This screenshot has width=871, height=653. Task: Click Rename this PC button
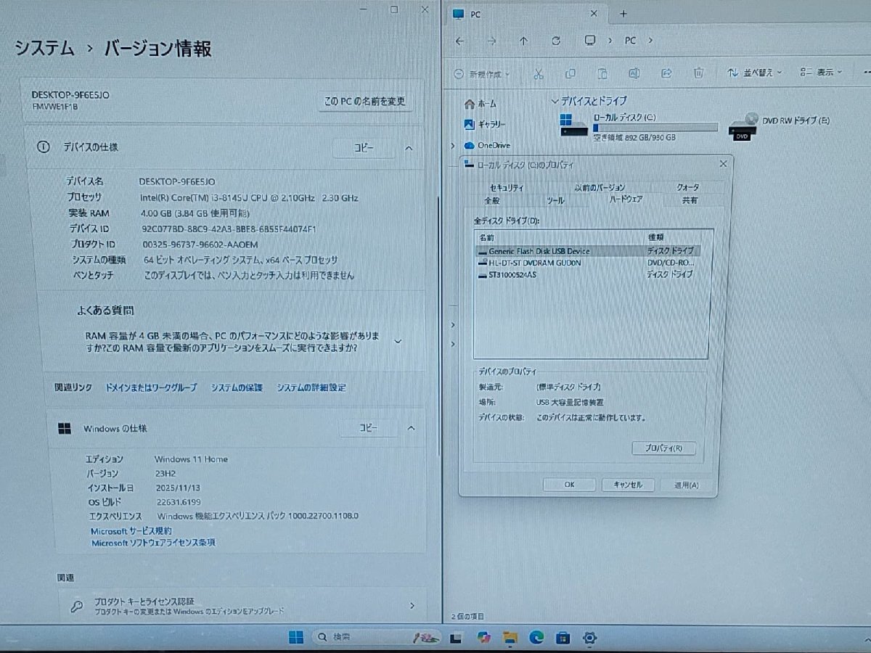365,101
